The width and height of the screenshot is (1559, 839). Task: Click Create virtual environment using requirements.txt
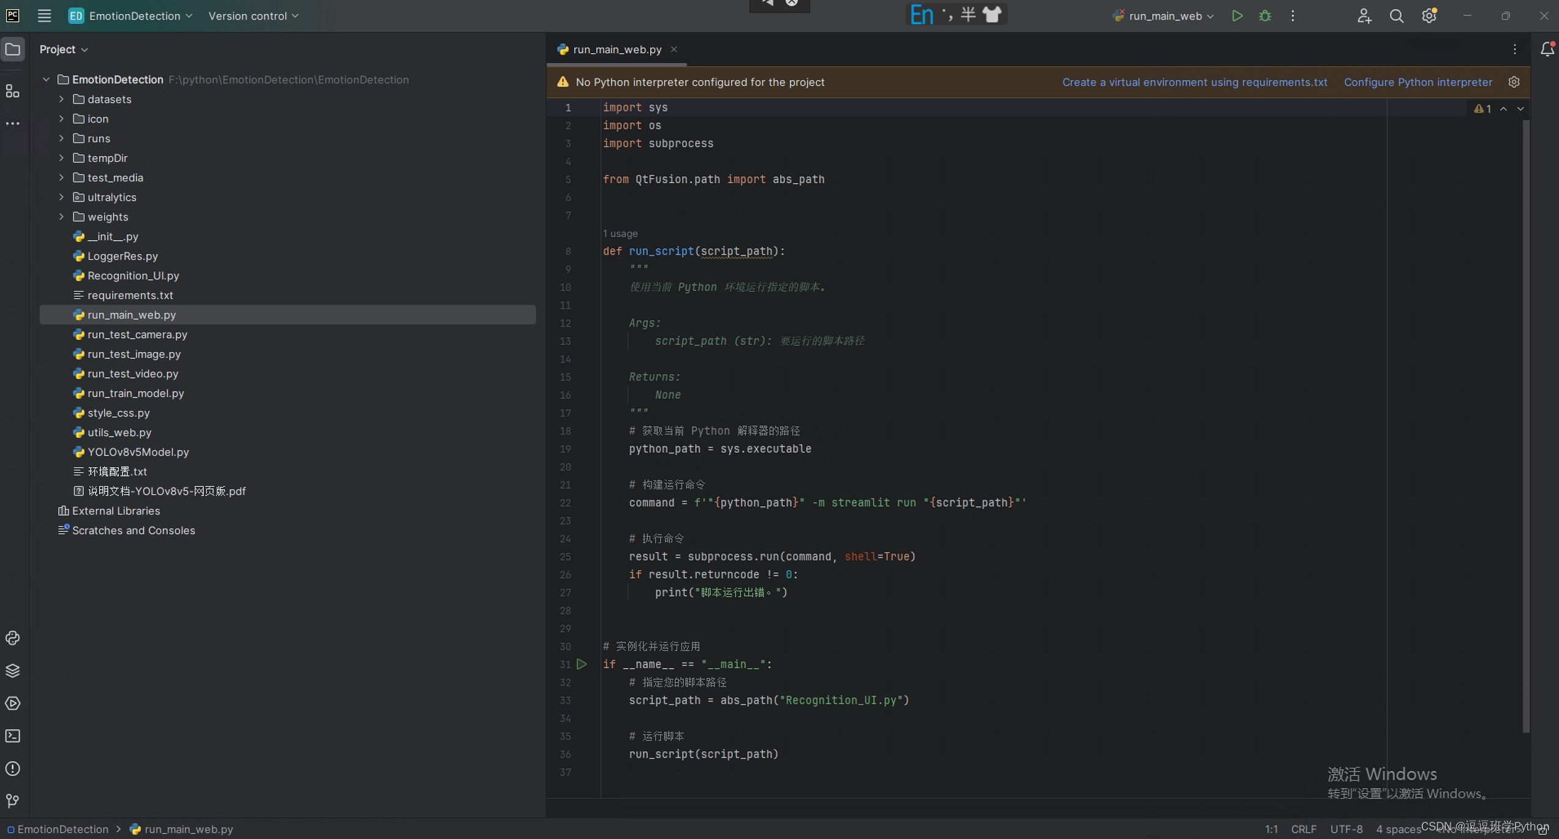(x=1194, y=82)
